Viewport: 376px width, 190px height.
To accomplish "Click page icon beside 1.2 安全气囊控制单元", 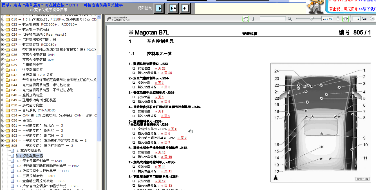I will pos(12,161).
